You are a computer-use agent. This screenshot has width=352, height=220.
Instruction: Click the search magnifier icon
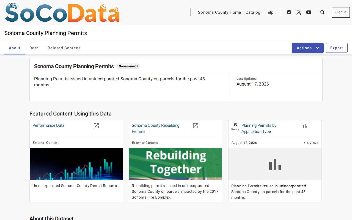click(x=323, y=12)
